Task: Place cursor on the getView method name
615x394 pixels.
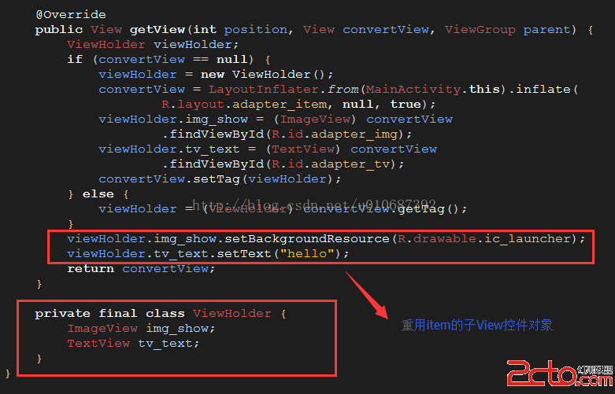Action: tap(157, 30)
